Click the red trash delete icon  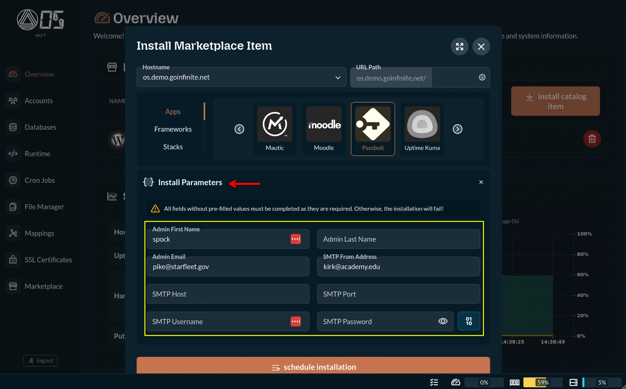592,139
